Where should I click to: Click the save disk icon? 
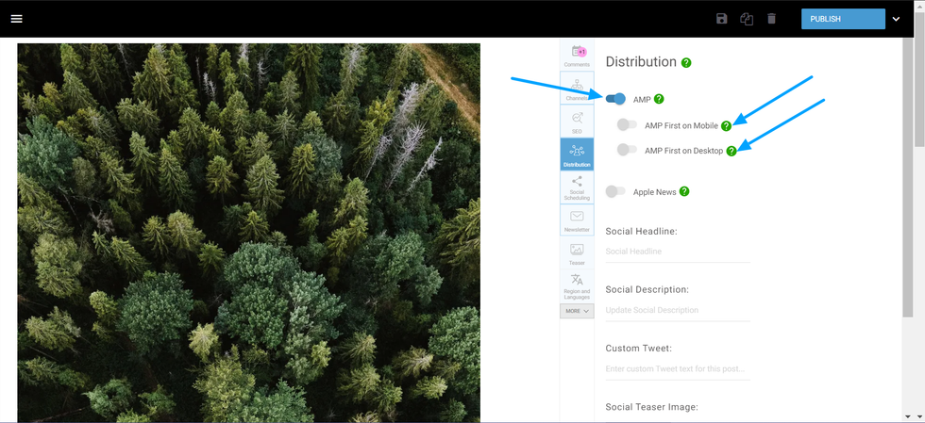pos(722,19)
